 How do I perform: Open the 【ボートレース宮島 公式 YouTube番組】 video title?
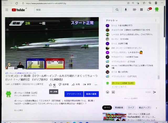coord(141,115)
